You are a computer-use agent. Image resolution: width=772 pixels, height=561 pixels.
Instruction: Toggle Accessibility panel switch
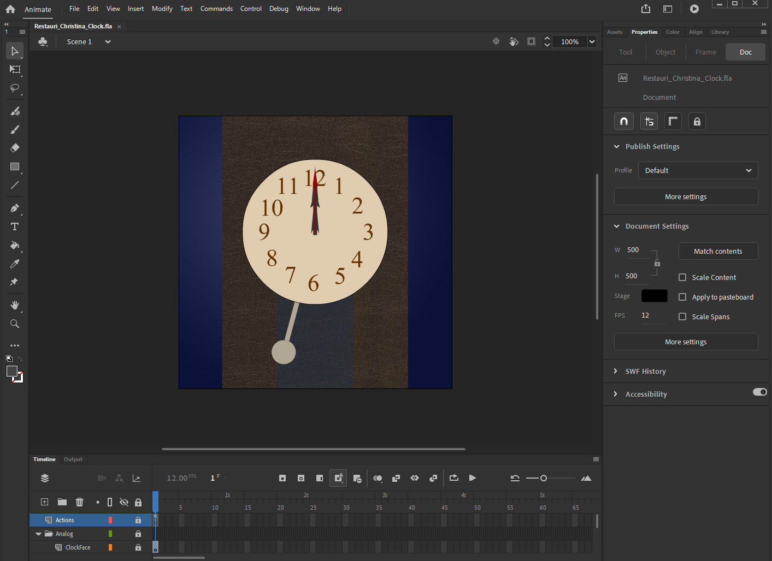click(759, 392)
